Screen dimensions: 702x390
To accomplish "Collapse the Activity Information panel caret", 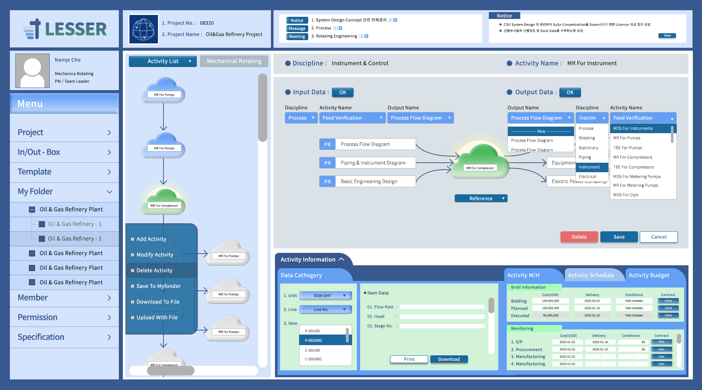I will coord(341,259).
